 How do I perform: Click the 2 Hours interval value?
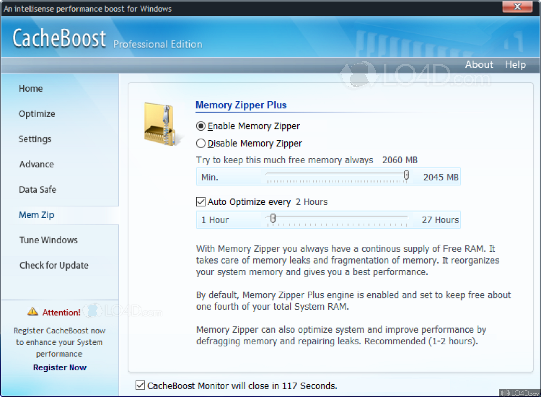[x=312, y=202]
